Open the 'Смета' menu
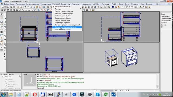 121,4
